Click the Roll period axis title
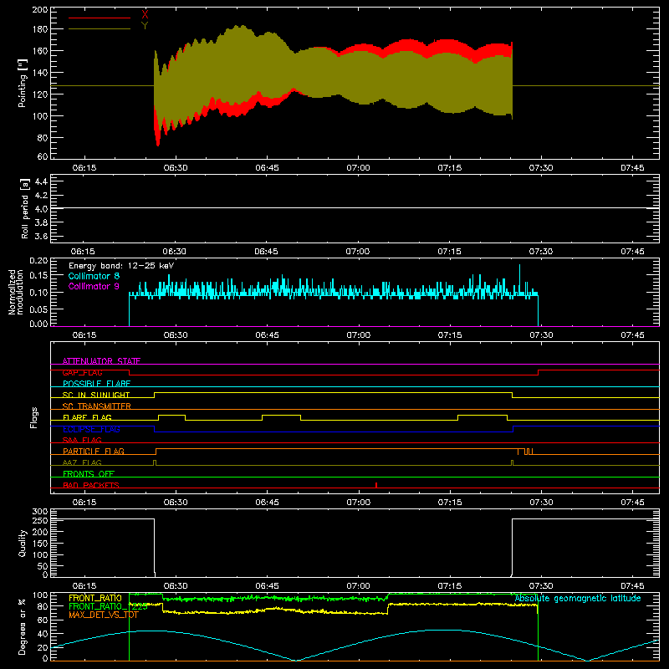Screen dimensions: 669x669 24,208
